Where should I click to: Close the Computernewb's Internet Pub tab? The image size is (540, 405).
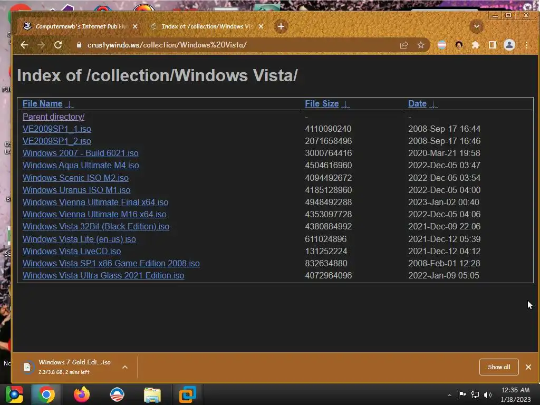click(135, 26)
